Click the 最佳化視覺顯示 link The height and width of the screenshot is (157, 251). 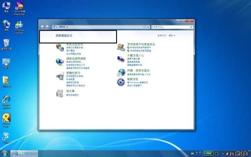click(135, 86)
